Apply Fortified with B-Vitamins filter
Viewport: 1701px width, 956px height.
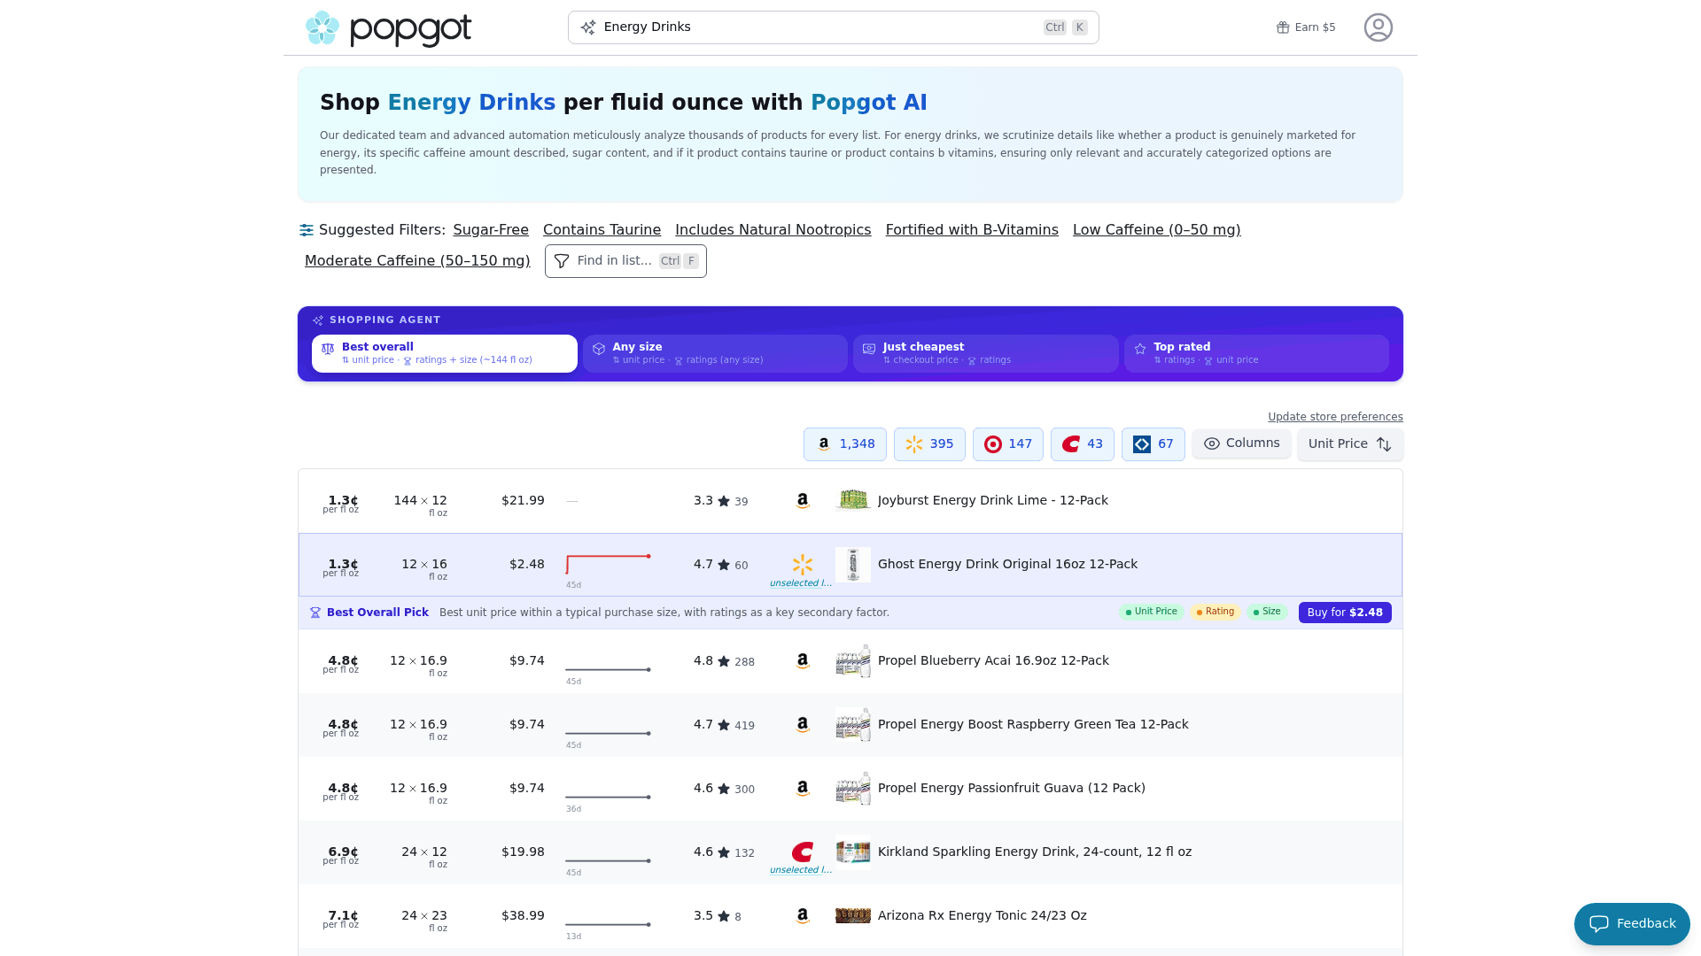click(972, 230)
